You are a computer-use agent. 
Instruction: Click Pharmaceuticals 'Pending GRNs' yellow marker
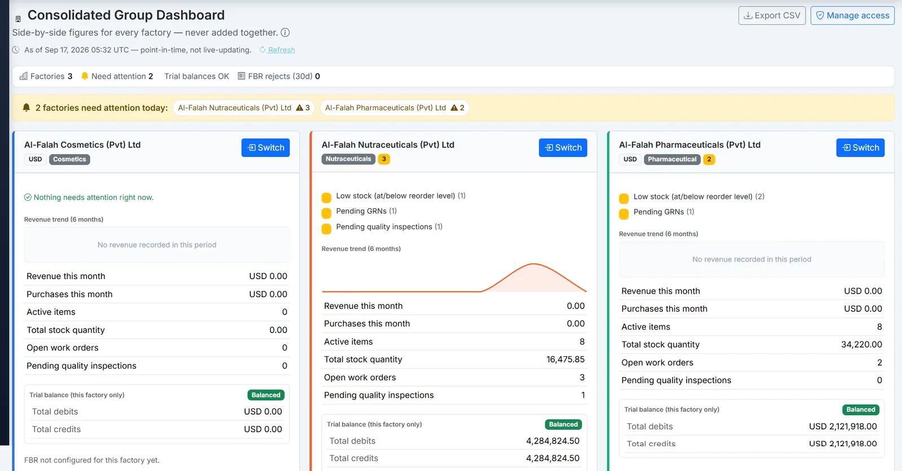(x=624, y=214)
